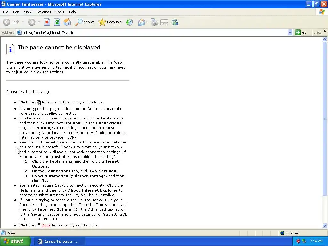Click the IE icon in the title bar
This screenshot has height=246, width=328.
click(x=3, y=4)
